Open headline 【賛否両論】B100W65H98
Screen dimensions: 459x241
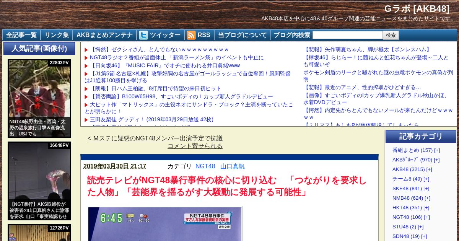181,97
